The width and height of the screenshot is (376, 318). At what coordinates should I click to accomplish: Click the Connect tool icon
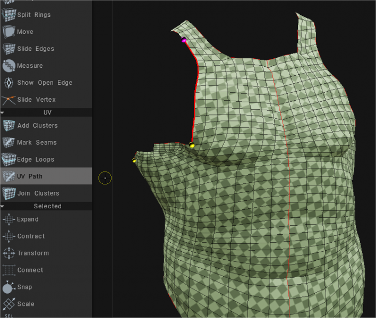(8, 270)
